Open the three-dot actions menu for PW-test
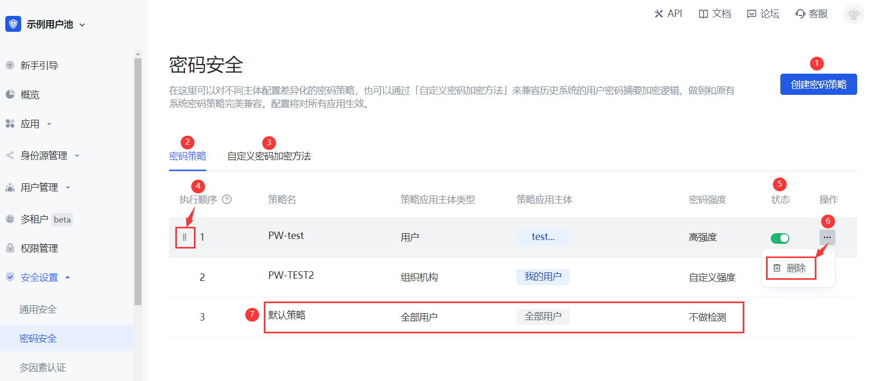The height and width of the screenshot is (381, 872). (x=827, y=237)
